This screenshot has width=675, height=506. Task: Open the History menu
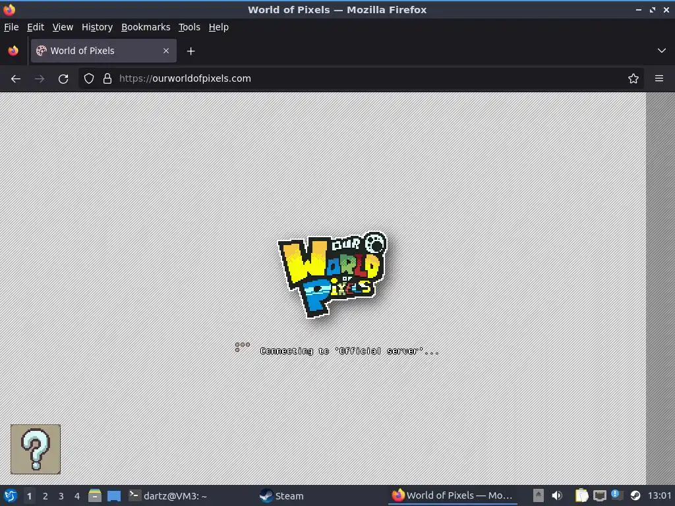[x=98, y=27]
